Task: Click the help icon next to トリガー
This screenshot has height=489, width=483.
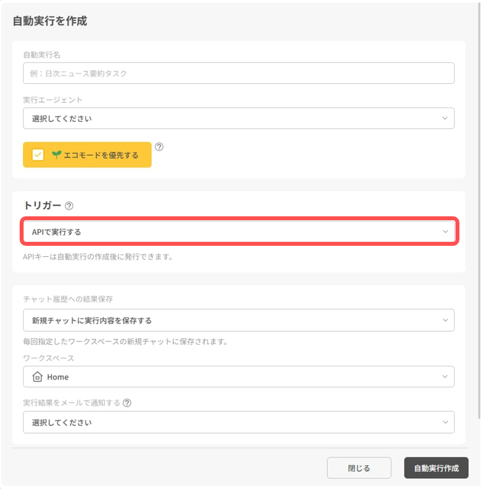Action: pyautogui.click(x=69, y=206)
